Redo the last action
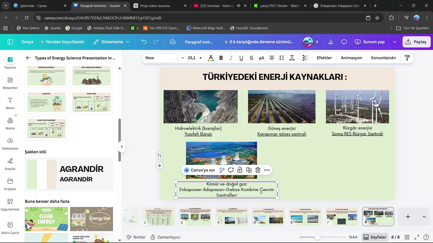This screenshot has height=243, width=433. pyautogui.click(x=156, y=42)
